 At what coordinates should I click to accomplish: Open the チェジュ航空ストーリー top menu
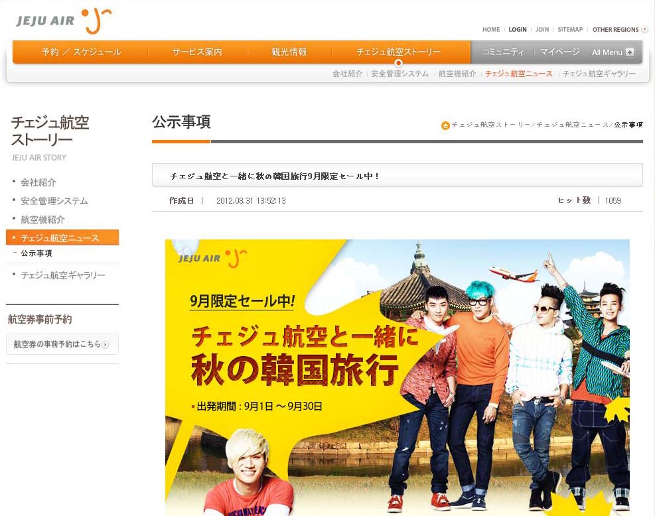399,52
